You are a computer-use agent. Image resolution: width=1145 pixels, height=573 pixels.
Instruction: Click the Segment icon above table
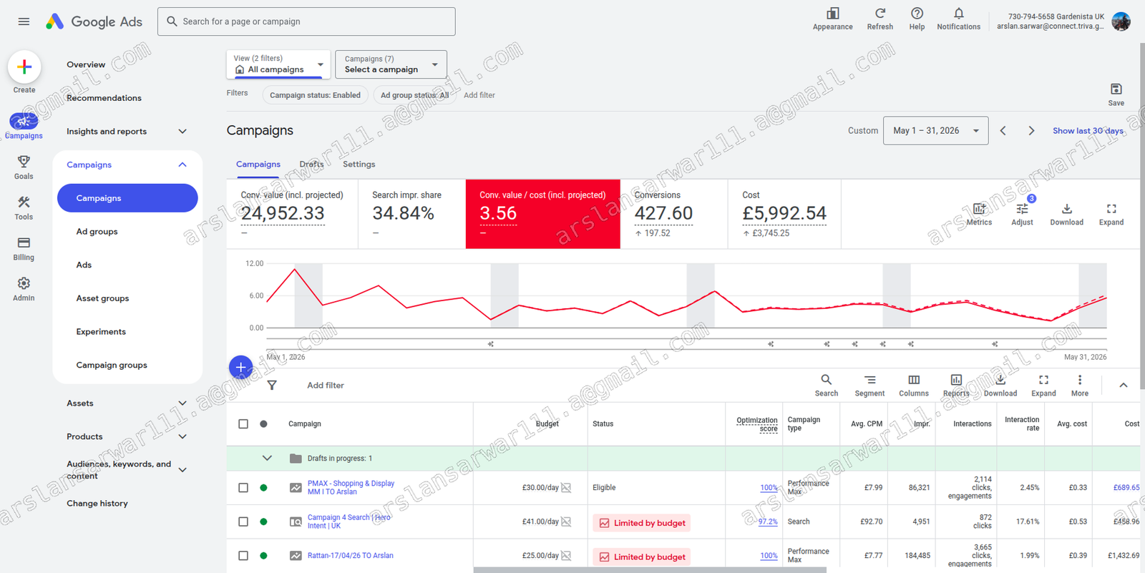pyautogui.click(x=869, y=380)
